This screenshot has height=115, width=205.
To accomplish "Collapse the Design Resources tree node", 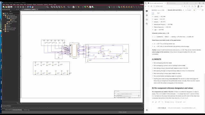I will coord(4,15).
